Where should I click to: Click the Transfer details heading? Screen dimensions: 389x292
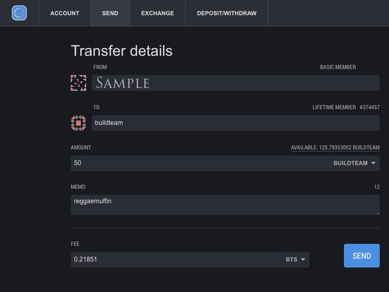click(x=122, y=51)
